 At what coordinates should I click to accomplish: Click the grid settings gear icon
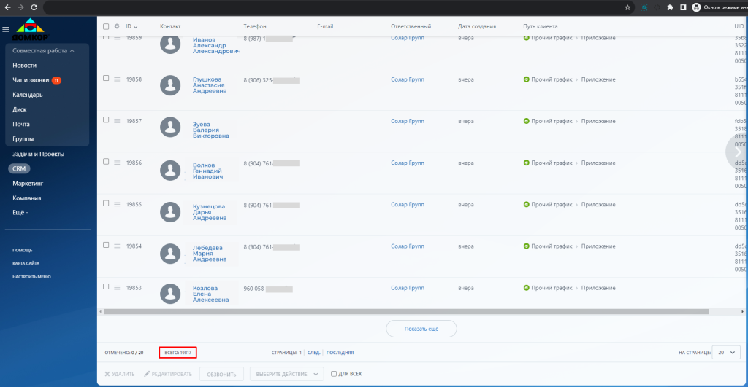click(117, 26)
